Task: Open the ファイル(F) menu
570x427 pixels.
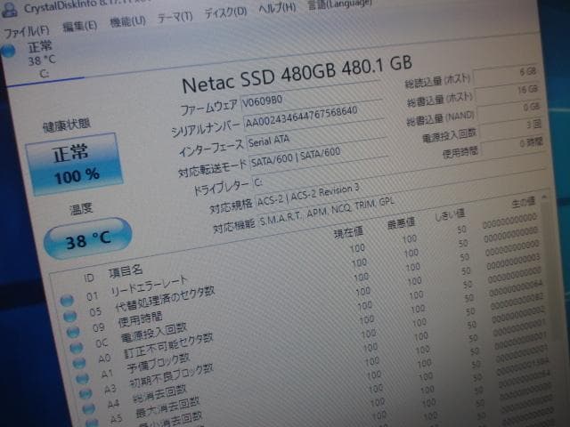Action: (x=27, y=32)
